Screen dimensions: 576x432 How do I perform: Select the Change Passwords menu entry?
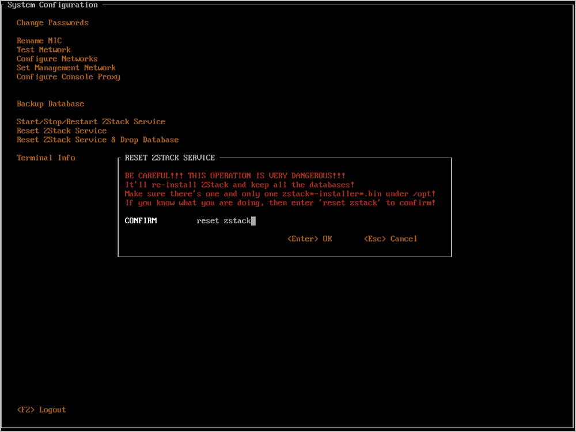[52, 23]
